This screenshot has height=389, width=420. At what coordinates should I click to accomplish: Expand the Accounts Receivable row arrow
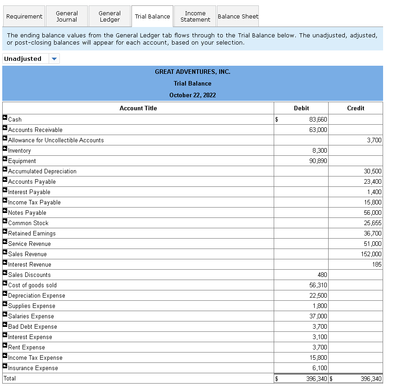[x=5, y=128]
